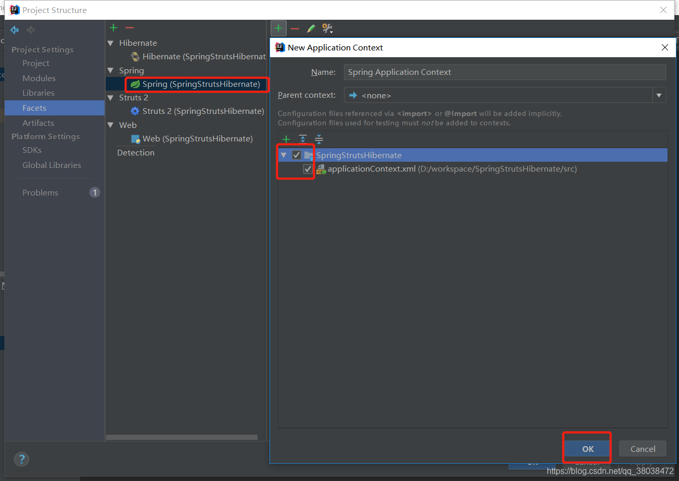This screenshot has height=481, width=679.
Task: Click the horizontal scrollbar under facets list
Action: pyautogui.click(x=182, y=437)
